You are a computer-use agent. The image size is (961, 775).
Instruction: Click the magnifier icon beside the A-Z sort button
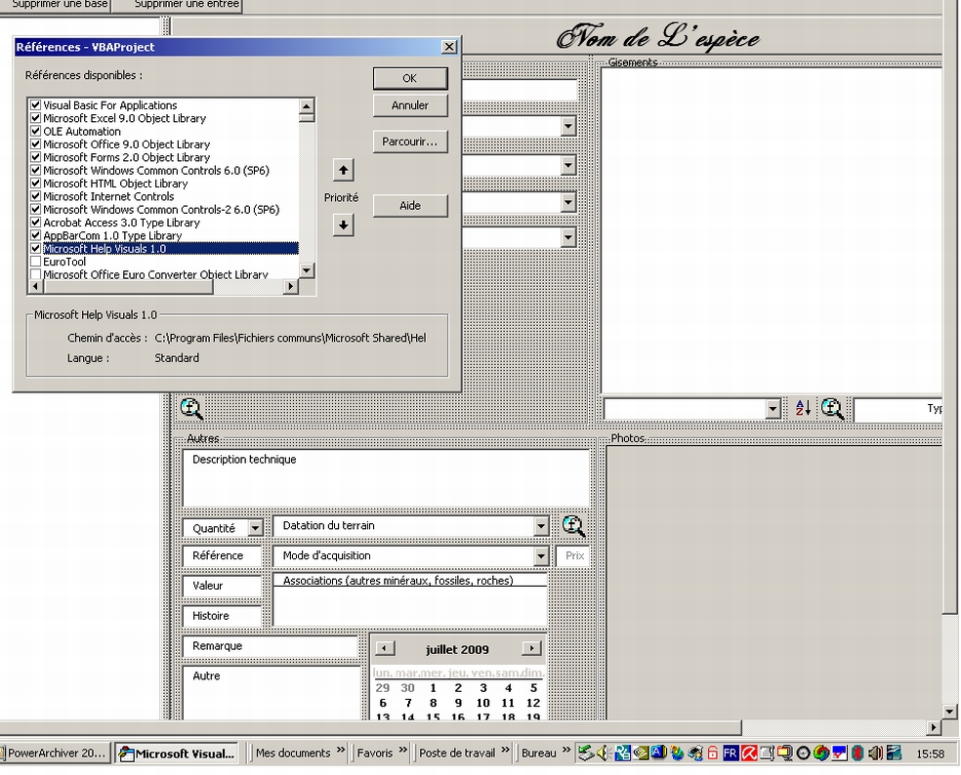[832, 409]
